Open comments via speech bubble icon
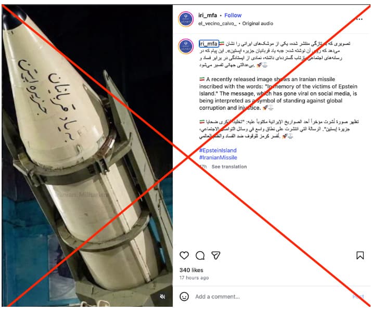Image resolution: width=371 pixels, height=312 pixels. click(200, 255)
